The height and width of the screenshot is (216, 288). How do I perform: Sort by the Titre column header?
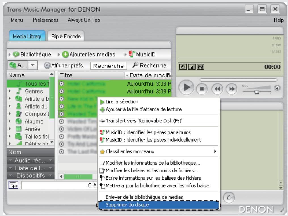coord(91,75)
